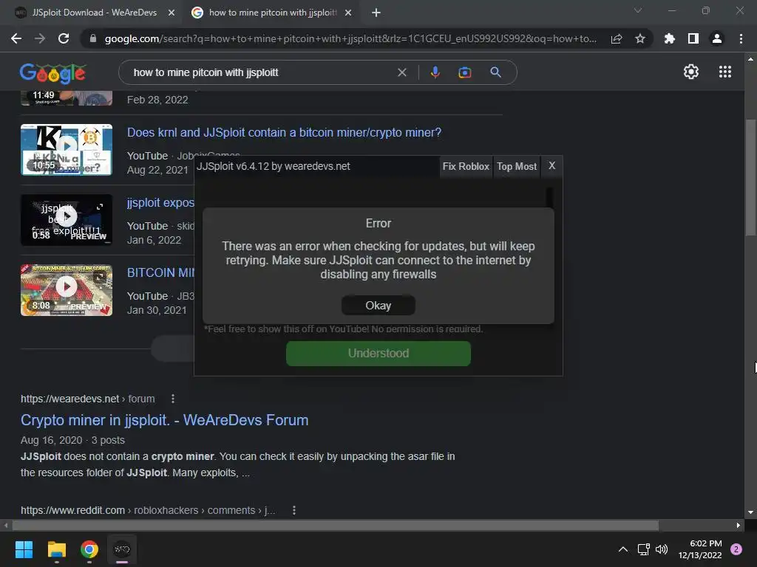Click the address bar URL
757x567 pixels.
[x=350, y=38]
